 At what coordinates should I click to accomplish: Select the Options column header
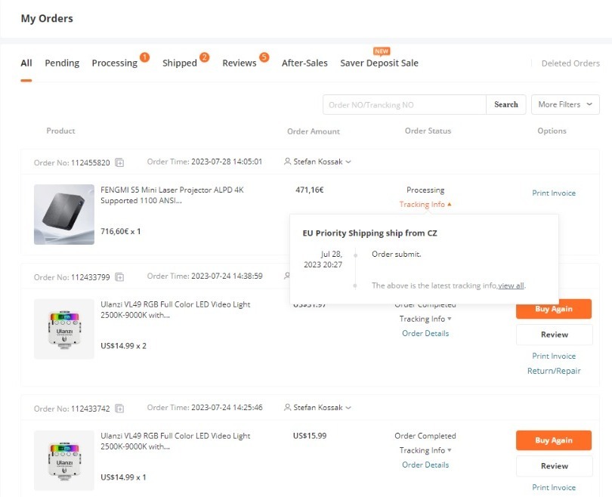pyautogui.click(x=552, y=131)
